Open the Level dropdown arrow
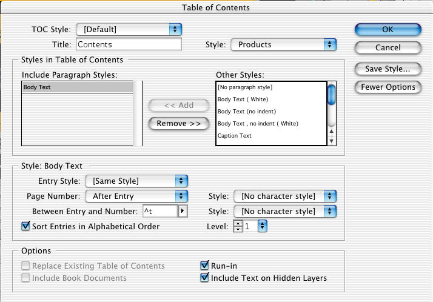Image resolution: width=433 pixels, height=302 pixels. [262, 226]
